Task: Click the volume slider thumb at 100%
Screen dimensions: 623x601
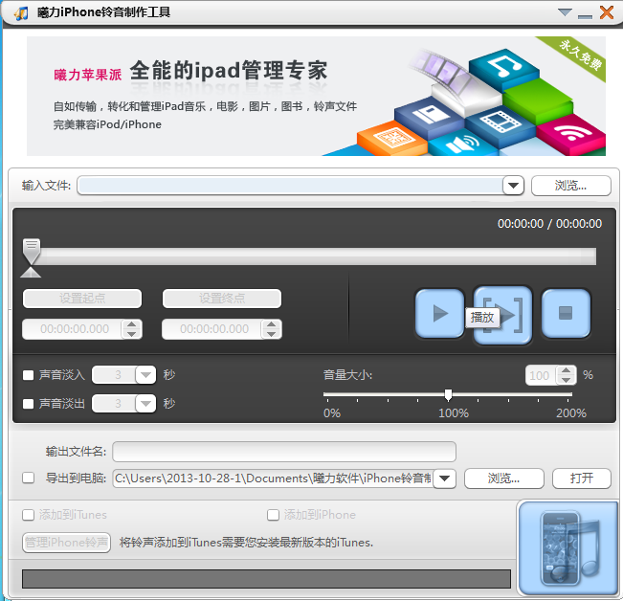Action: (x=448, y=394)
